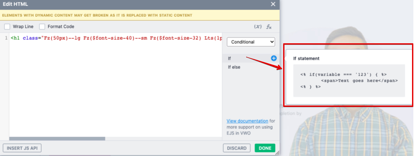415x156 pixels.
Task: Open the fx functions icon
Action: pos(269,27)
